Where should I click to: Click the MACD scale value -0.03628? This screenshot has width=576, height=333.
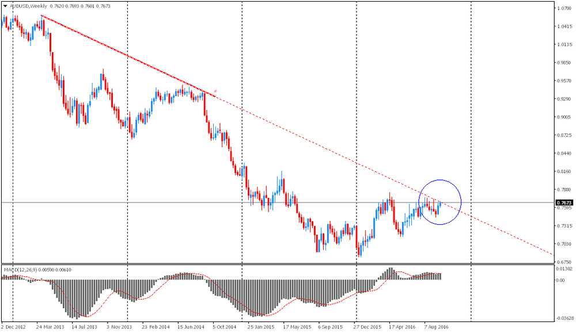point(564,318)
